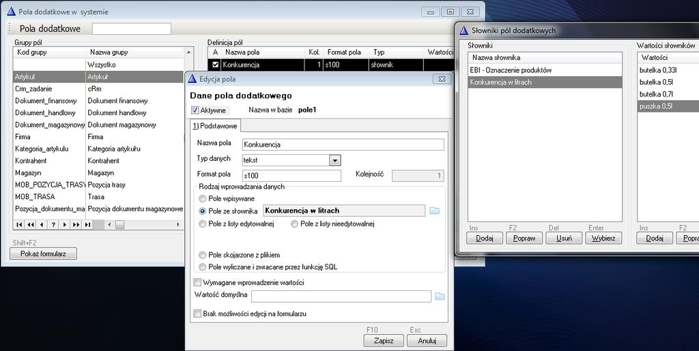Click Zapisz to save the field

[384, 341]
